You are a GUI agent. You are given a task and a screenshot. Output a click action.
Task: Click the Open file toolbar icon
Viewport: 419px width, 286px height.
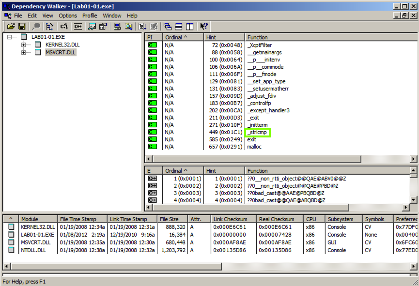coord(10,26)
